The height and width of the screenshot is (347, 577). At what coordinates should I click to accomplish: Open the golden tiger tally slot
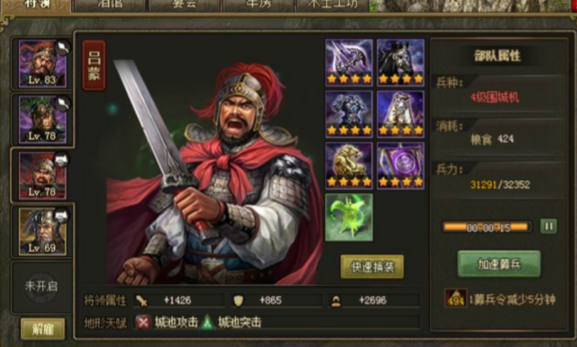(348, 165)
